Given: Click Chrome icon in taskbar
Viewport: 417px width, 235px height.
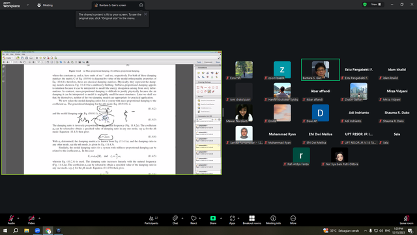Looking at the screenshot, I should click(x=48, y=230).
